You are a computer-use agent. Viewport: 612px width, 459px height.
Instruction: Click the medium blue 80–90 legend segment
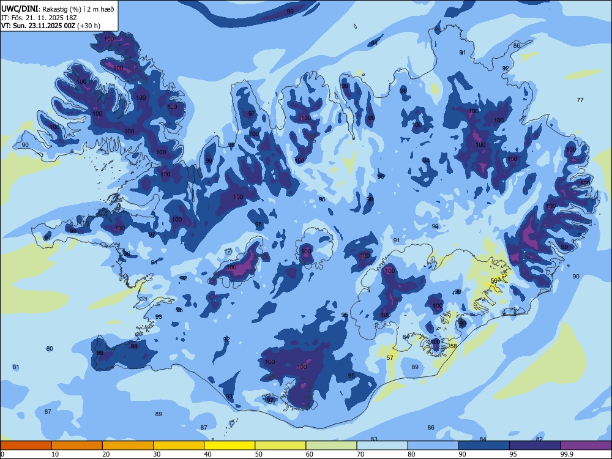[433, 446]
